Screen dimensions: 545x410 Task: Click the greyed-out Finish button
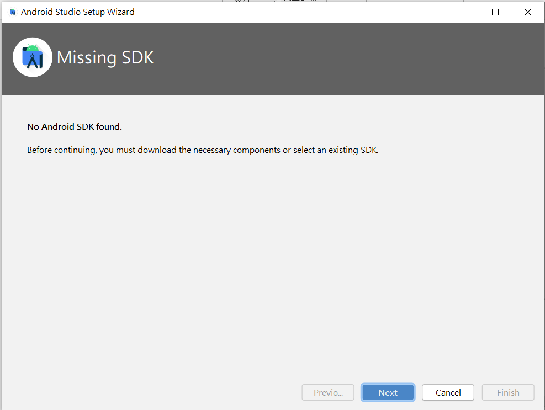(508, 392)
